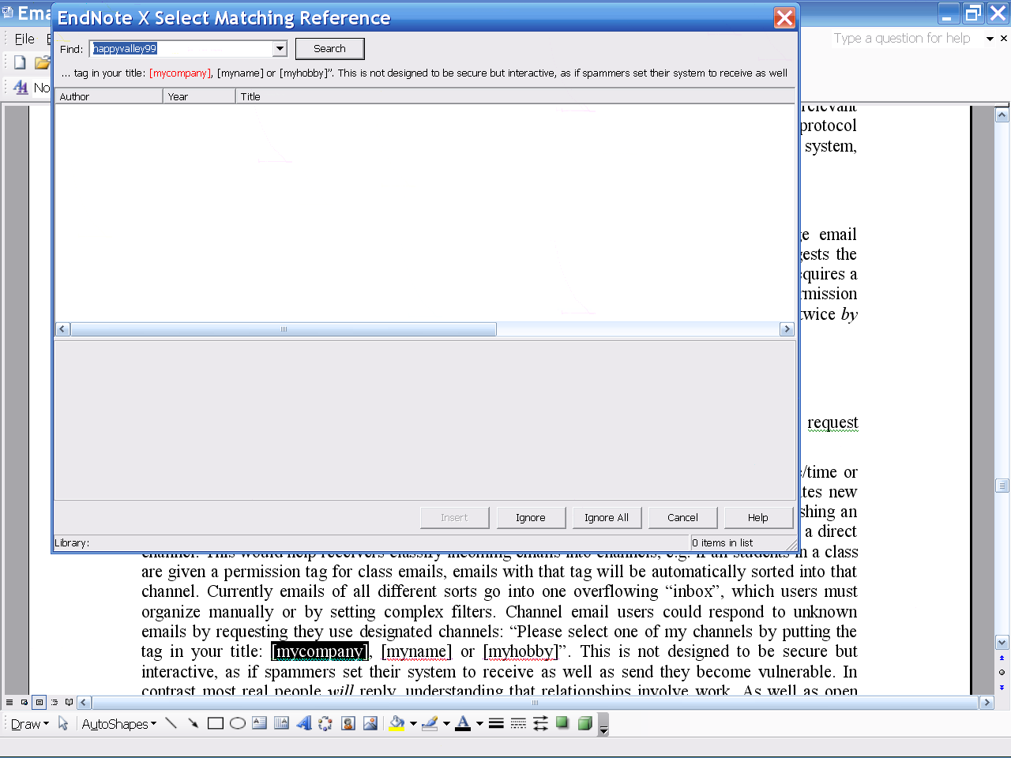This screenshot has height=758, width=1011.
Task: Sort by the Author column header
Action: (109, 96)
